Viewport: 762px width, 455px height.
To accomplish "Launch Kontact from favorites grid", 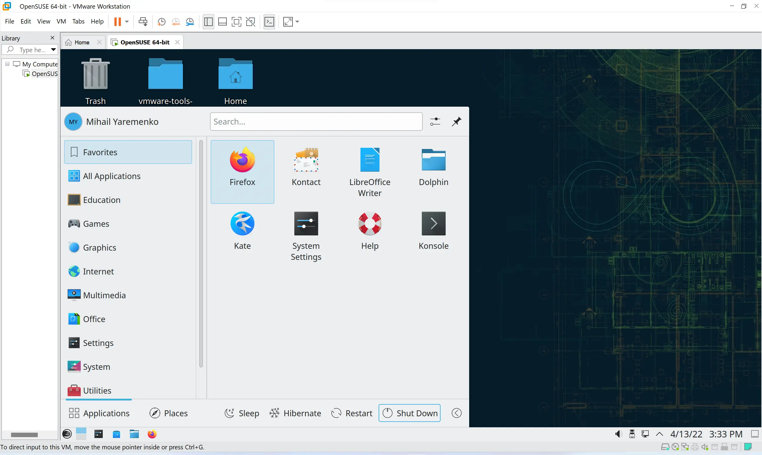I will (x=306, y=167).
